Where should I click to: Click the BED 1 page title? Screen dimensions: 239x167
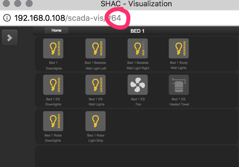[137, 31]
